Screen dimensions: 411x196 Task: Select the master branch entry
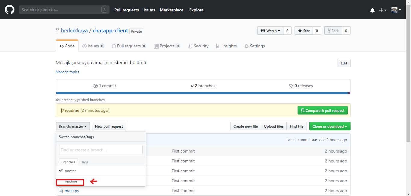(101, 171)
